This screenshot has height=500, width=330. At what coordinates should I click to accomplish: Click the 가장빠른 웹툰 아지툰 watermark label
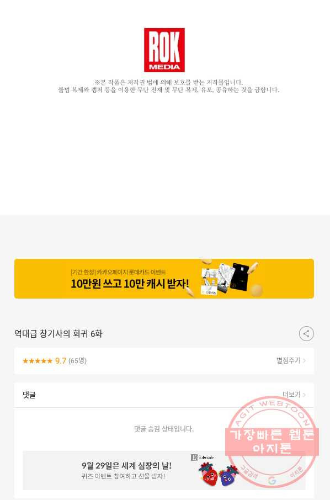(272, 442)
